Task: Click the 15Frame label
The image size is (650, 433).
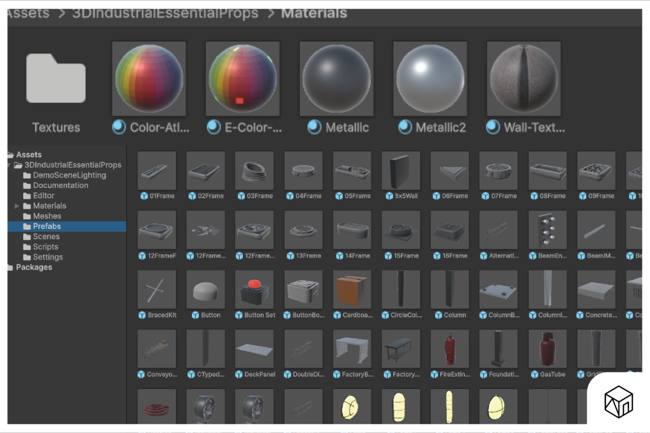Action: pos(406,255)
